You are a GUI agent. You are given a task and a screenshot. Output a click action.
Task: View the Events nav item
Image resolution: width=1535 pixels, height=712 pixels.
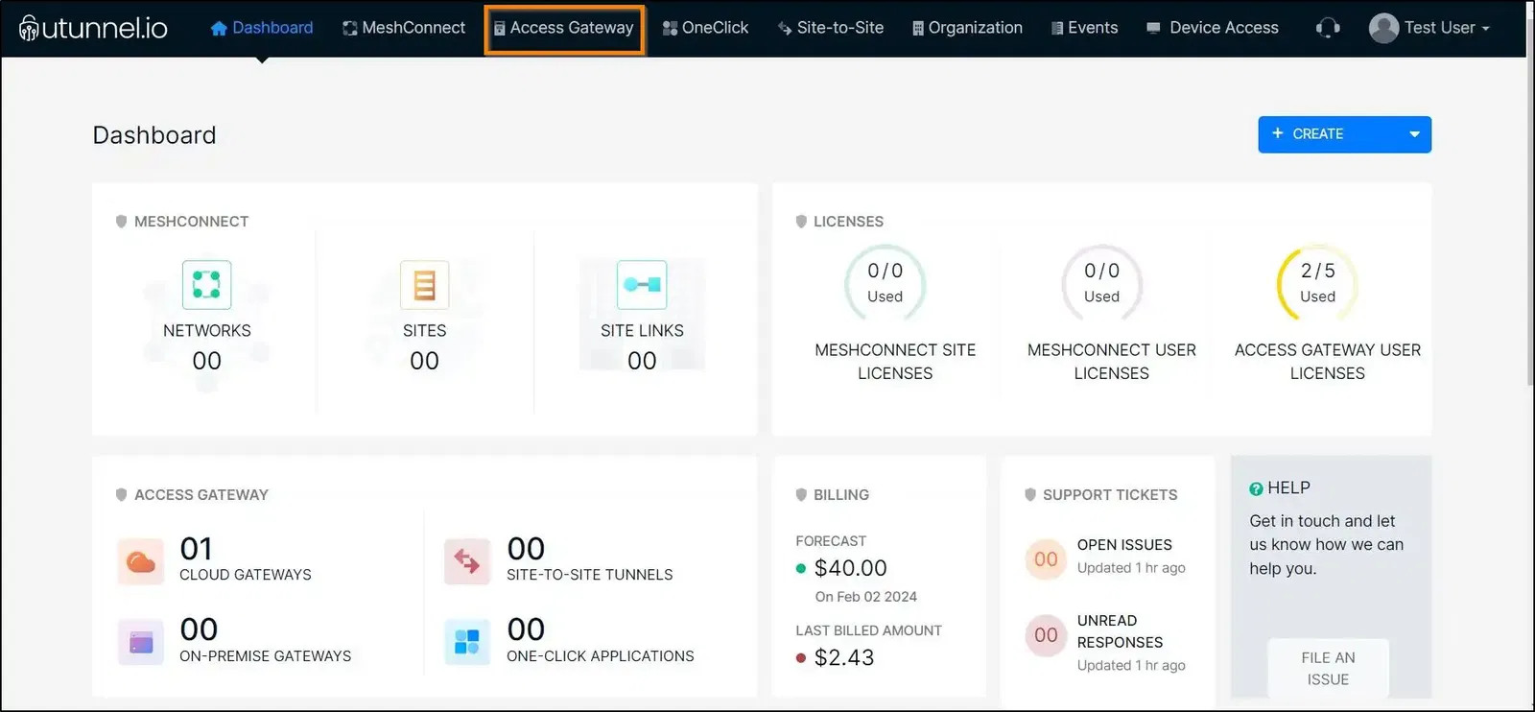click(x=1084, y=28)
